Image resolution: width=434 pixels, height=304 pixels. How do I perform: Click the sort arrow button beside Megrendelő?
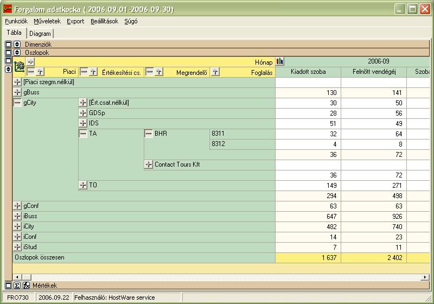coord(159,72)
